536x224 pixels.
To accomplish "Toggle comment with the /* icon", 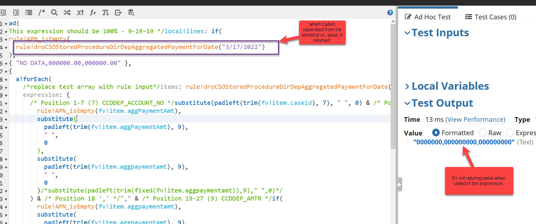I will (x=42, y=12).
